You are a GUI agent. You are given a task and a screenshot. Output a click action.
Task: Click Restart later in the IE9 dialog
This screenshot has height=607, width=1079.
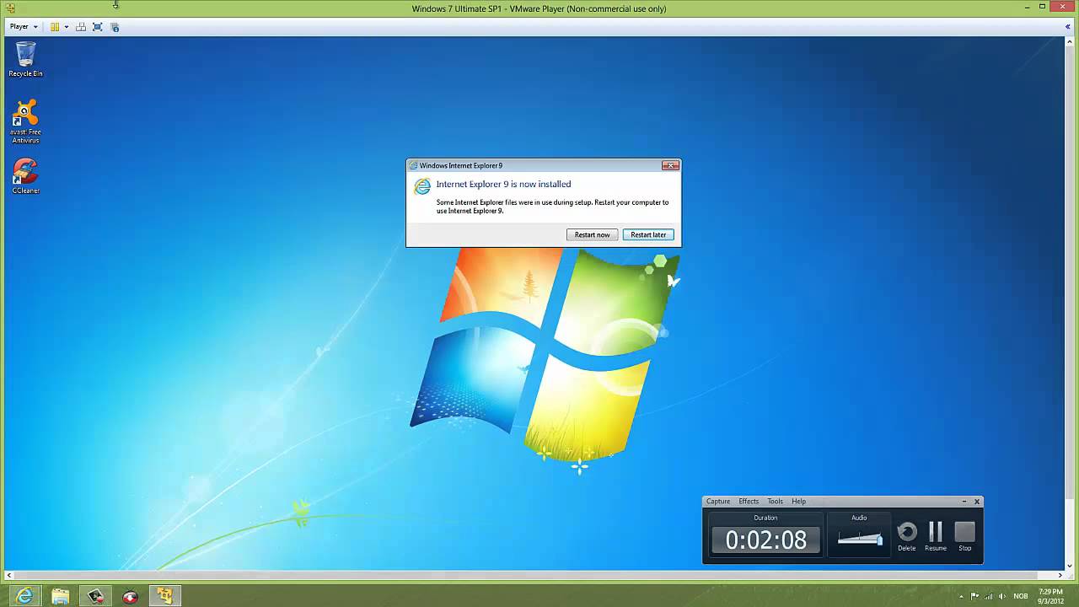(x=648, y=234)
